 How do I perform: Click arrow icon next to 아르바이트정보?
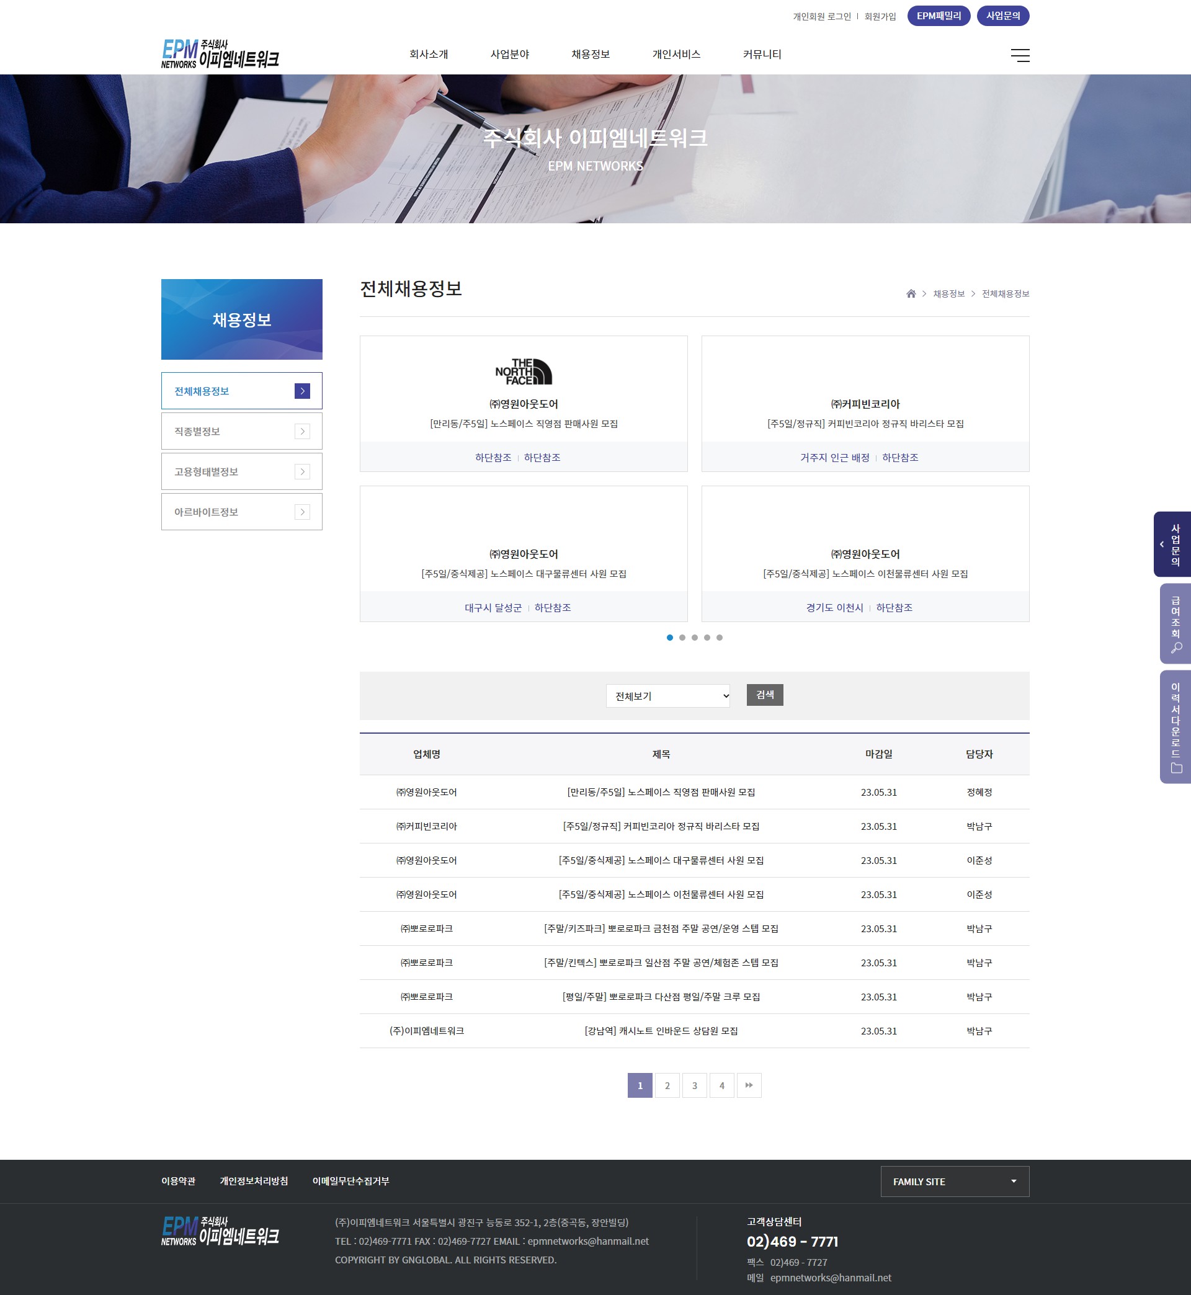click(302, 512)
